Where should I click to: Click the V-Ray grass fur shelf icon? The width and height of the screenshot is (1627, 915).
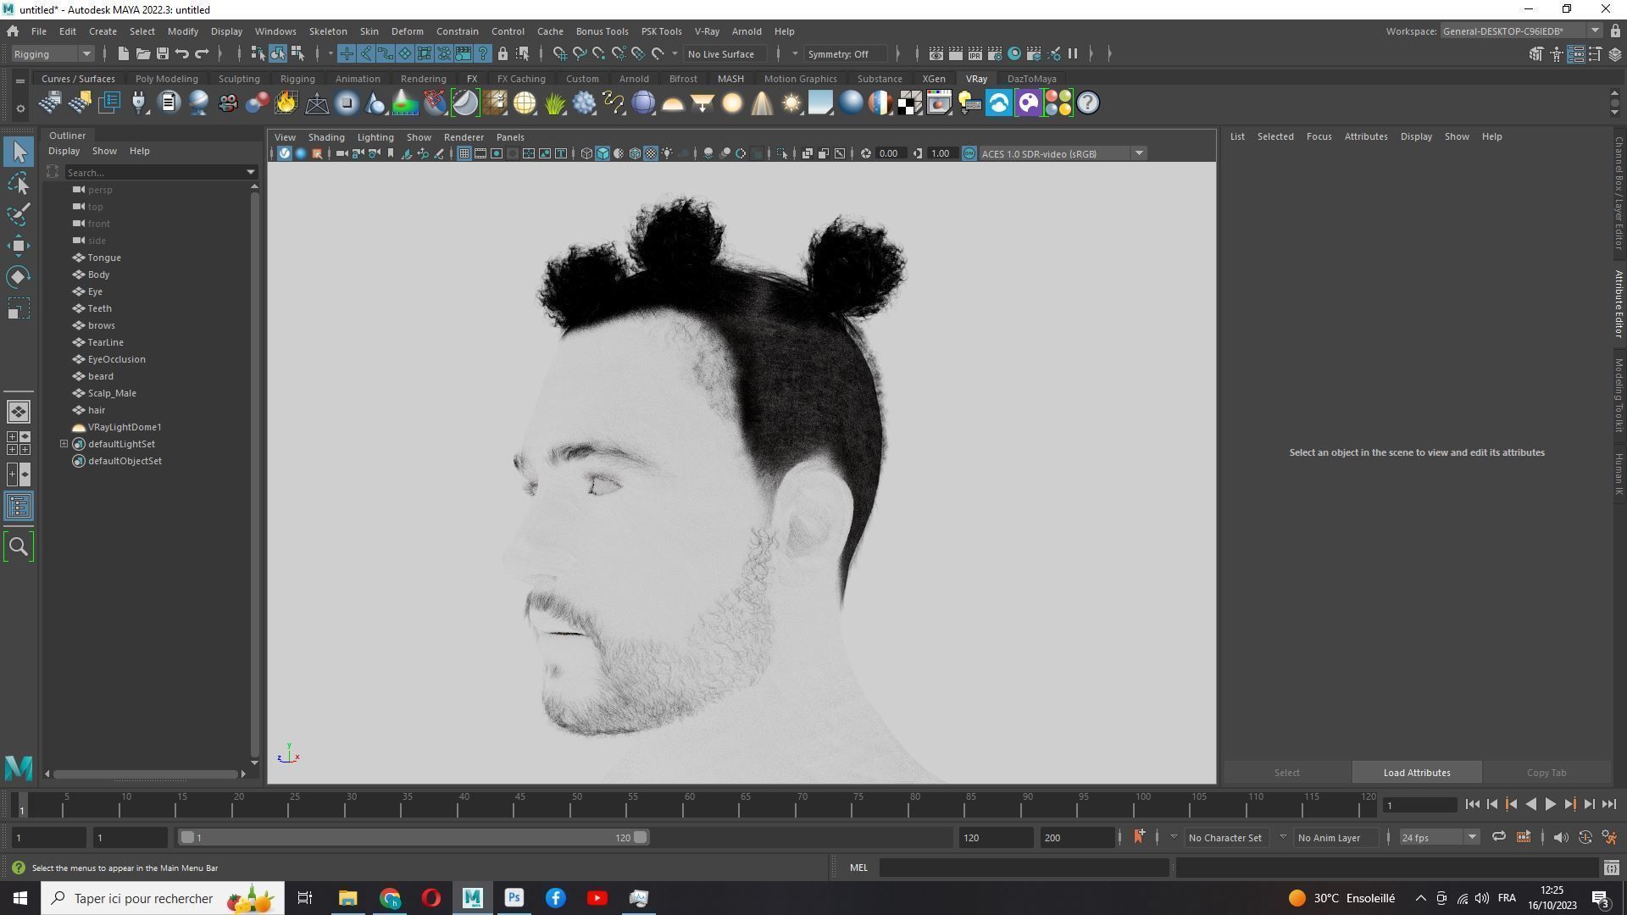coord(555,103)
